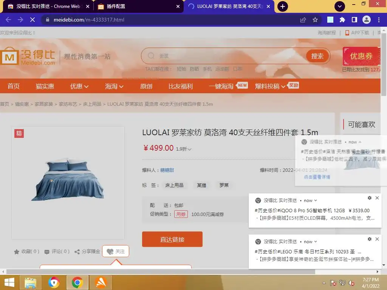Viewport: 387px width, 290px height.
Task: Expand the 海淘 dropdown menu
Action: click(x=114, y=86)
